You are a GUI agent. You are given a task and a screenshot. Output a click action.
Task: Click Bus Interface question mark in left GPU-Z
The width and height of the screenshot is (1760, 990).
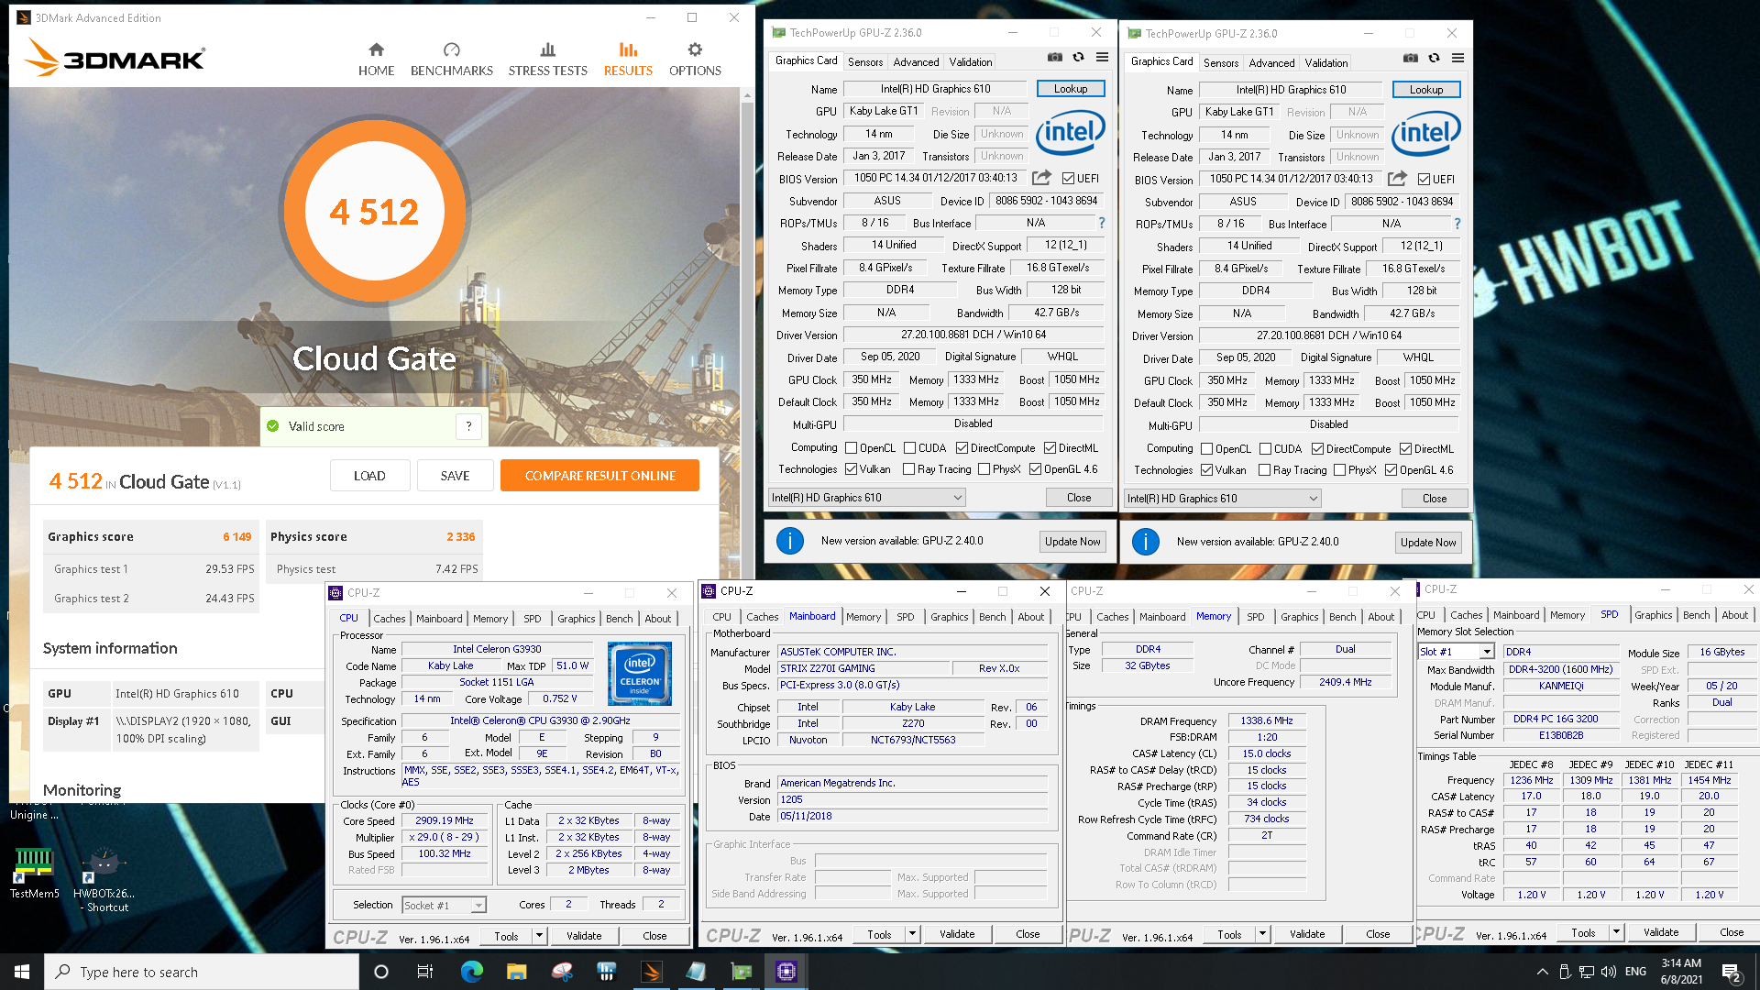coord(1102,223)
